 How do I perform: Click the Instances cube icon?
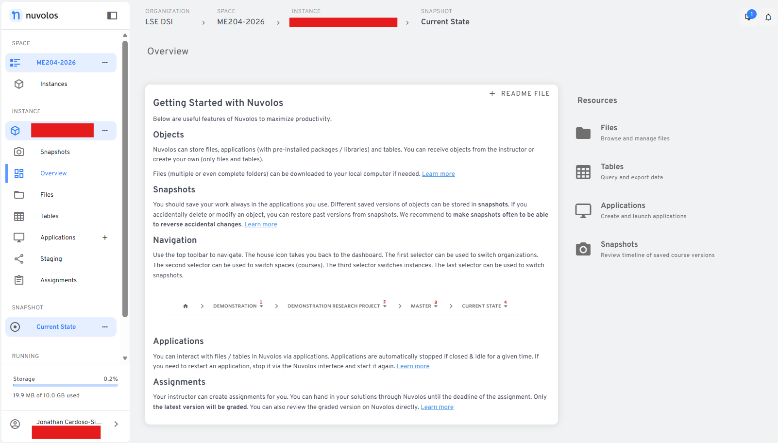pyautogui.click(x=19, y=84)
